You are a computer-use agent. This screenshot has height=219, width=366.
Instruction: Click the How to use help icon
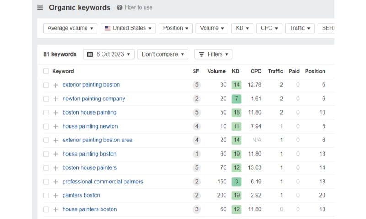(119, 7)
